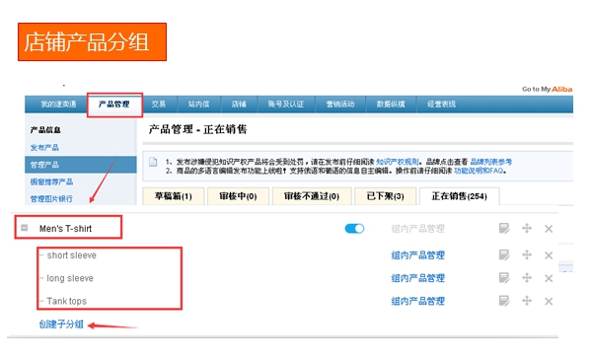Open the 账号及认证 tab
Image resolution: width=591 pixels, height=361 pixels.
(286, 105)
